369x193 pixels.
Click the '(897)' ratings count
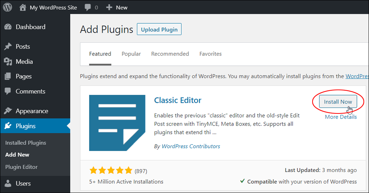(141, 171)
